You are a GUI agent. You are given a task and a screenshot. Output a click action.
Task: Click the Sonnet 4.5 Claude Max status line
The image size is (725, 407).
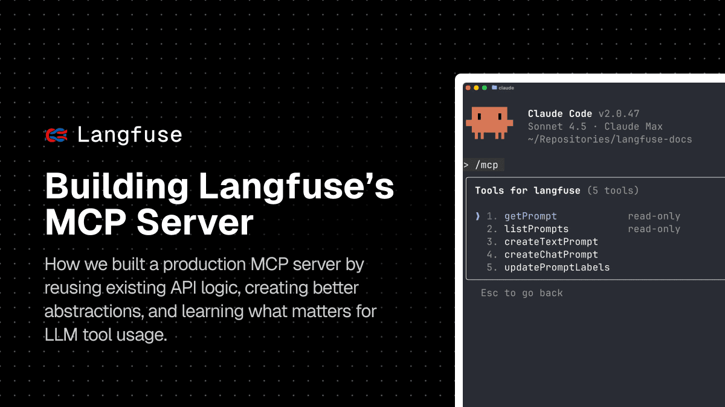tap(595, 126)
